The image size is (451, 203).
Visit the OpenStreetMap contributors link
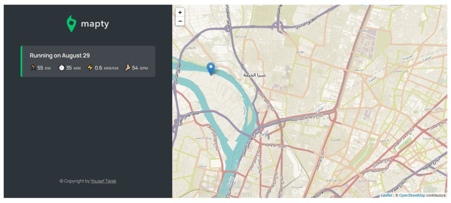412,195
